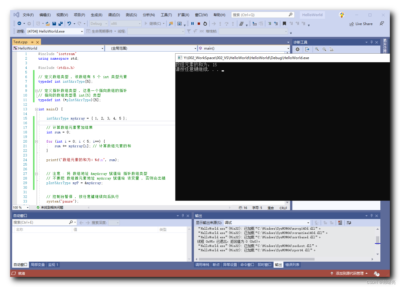Click the search magnifier in 自动窗口

(71, 222)
